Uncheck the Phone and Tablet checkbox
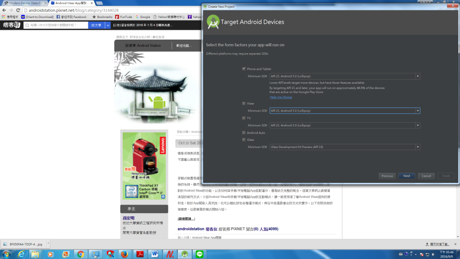This screenshot has width=460, height=259. (244, 69)
